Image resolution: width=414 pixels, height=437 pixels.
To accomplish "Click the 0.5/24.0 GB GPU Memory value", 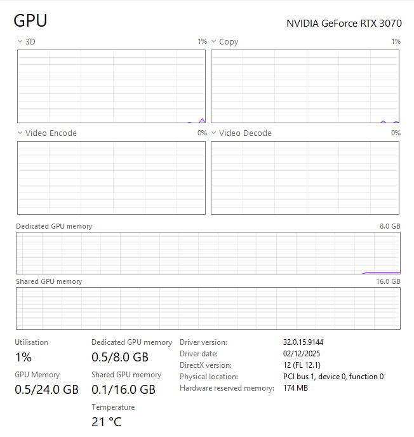I will point(46,389).
